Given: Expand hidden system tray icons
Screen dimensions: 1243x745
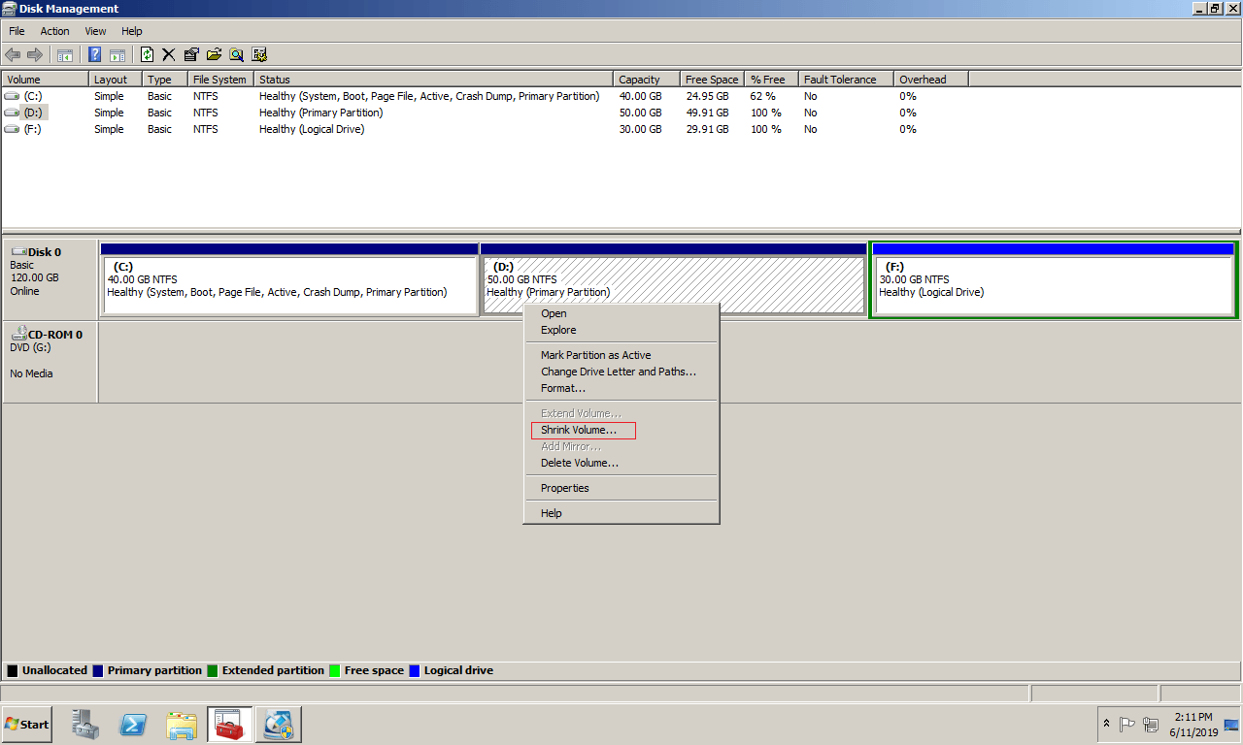Looking at the screenshot, I should 1106,724.
